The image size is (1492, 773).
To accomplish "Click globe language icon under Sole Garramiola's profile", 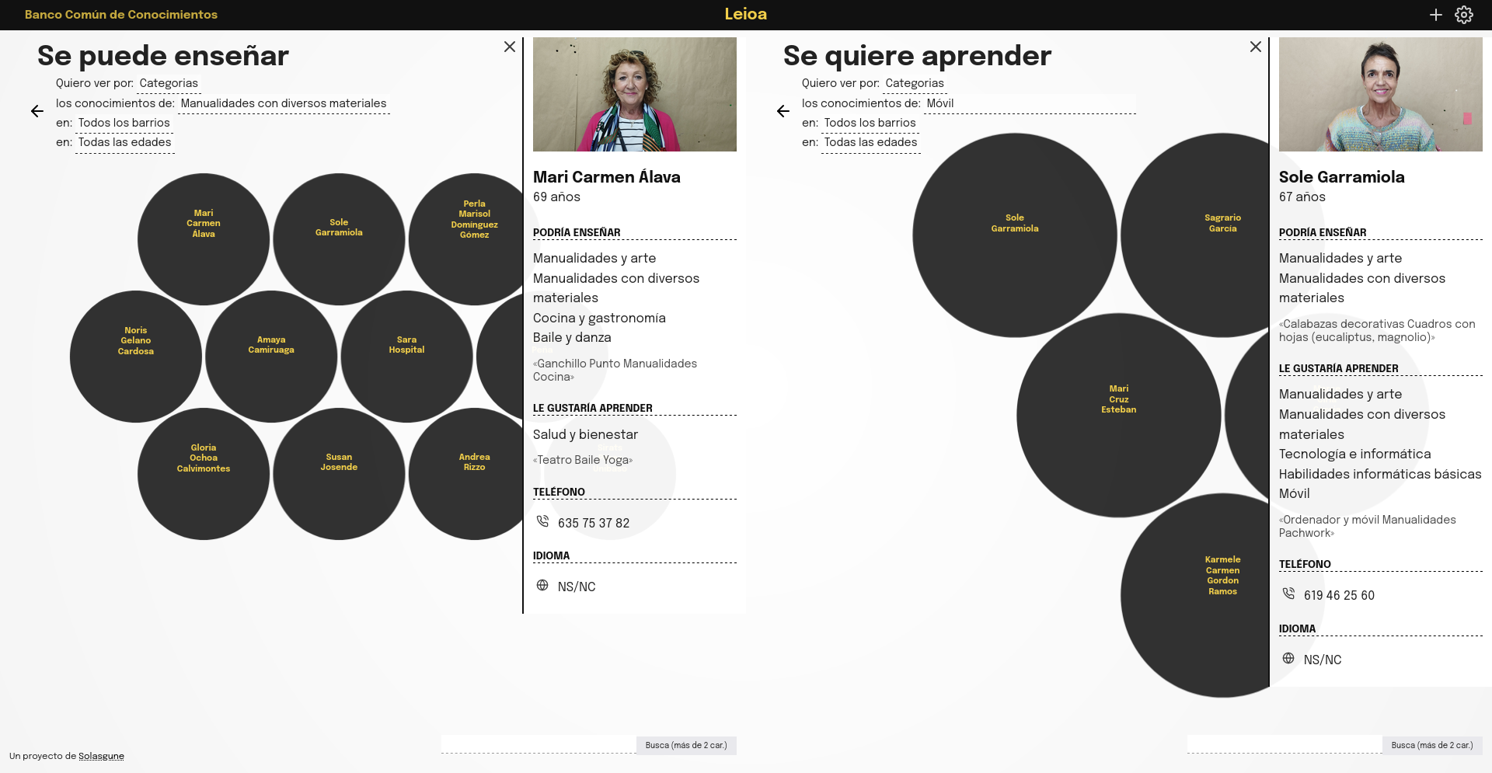I will pyautogui.click(x=1288, y=659).
